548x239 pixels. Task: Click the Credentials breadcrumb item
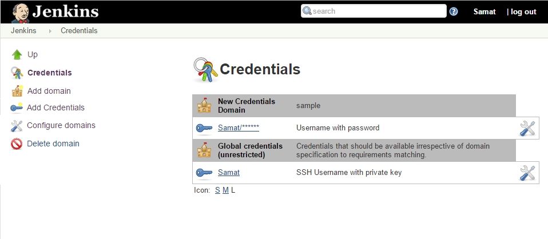point(79,31)
